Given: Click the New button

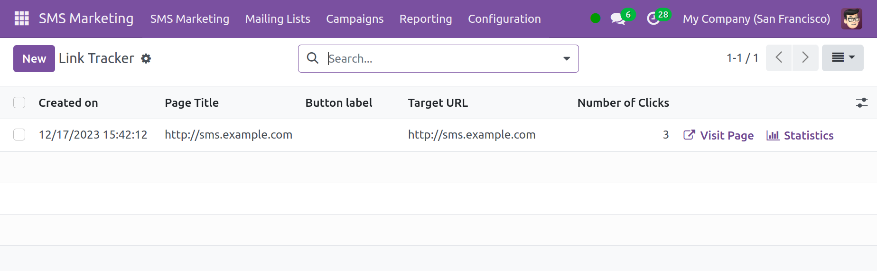Looking at the screenshot, I should point(34,58).
